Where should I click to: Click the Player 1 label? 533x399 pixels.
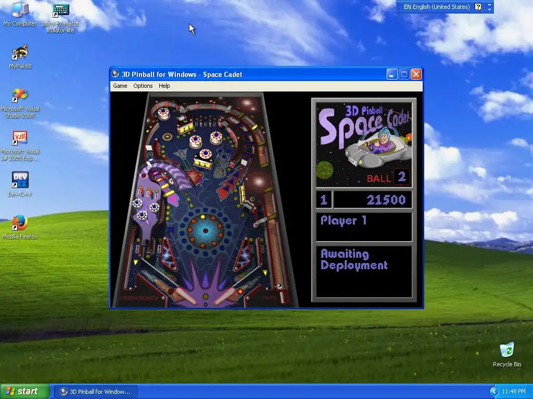[344, 220]
